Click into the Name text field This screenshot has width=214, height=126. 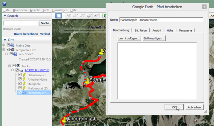pyautogui.click(x=161, y=20)
